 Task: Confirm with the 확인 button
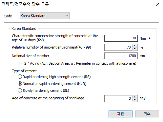(x=120, y=114)
